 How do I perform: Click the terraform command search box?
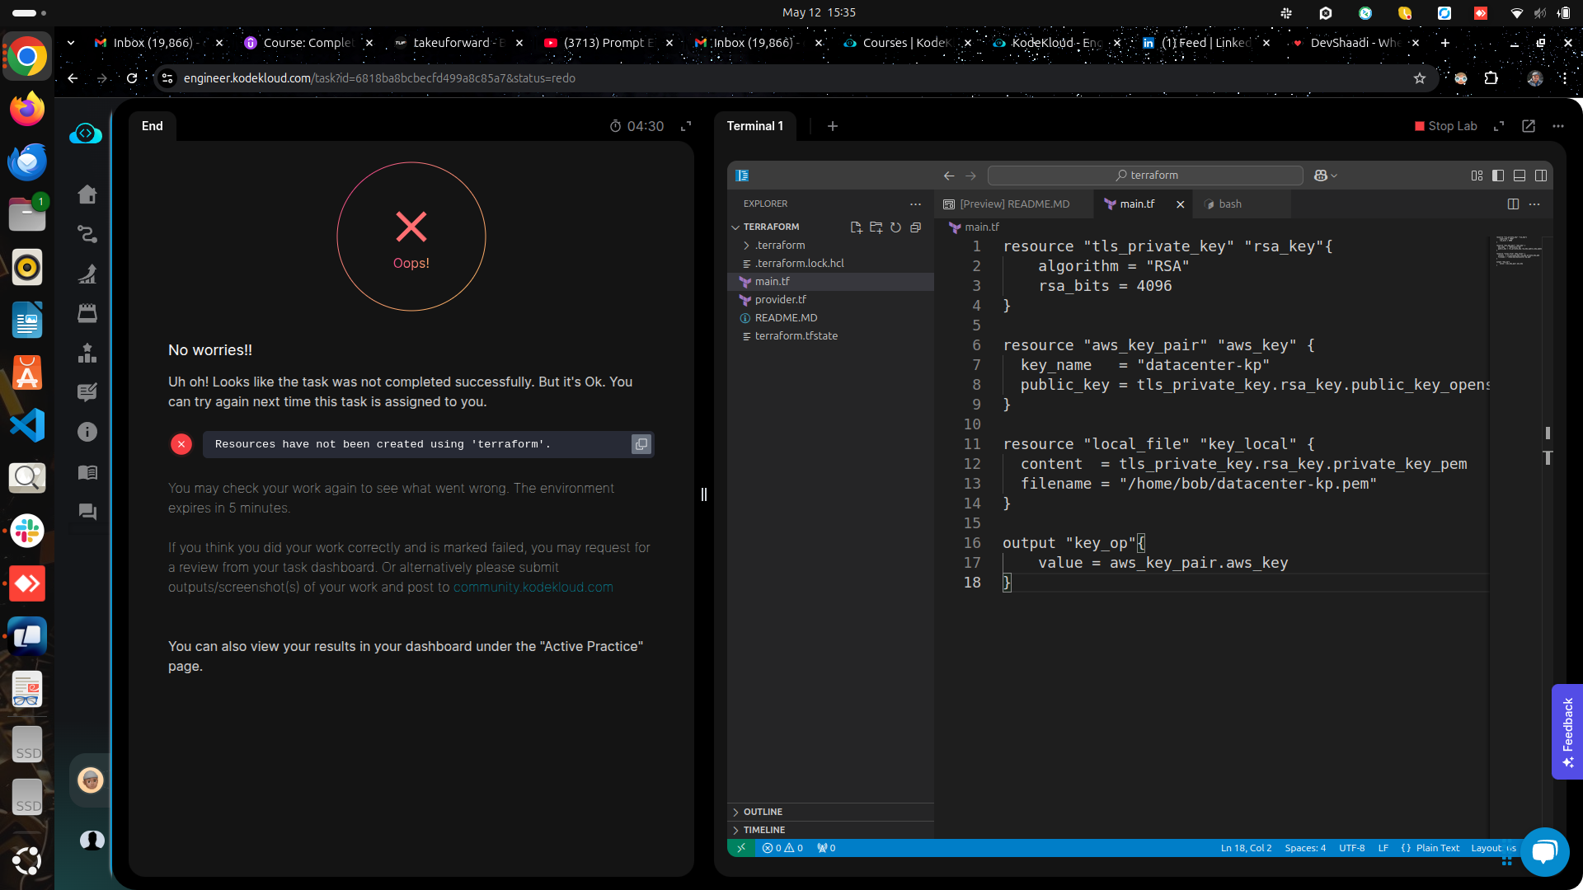click(1145, 176)
